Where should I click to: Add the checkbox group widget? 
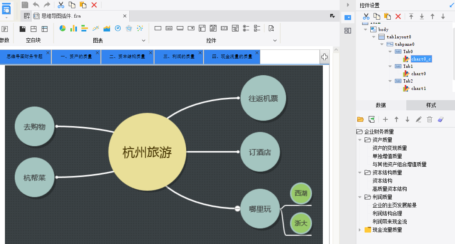point(257,28)
